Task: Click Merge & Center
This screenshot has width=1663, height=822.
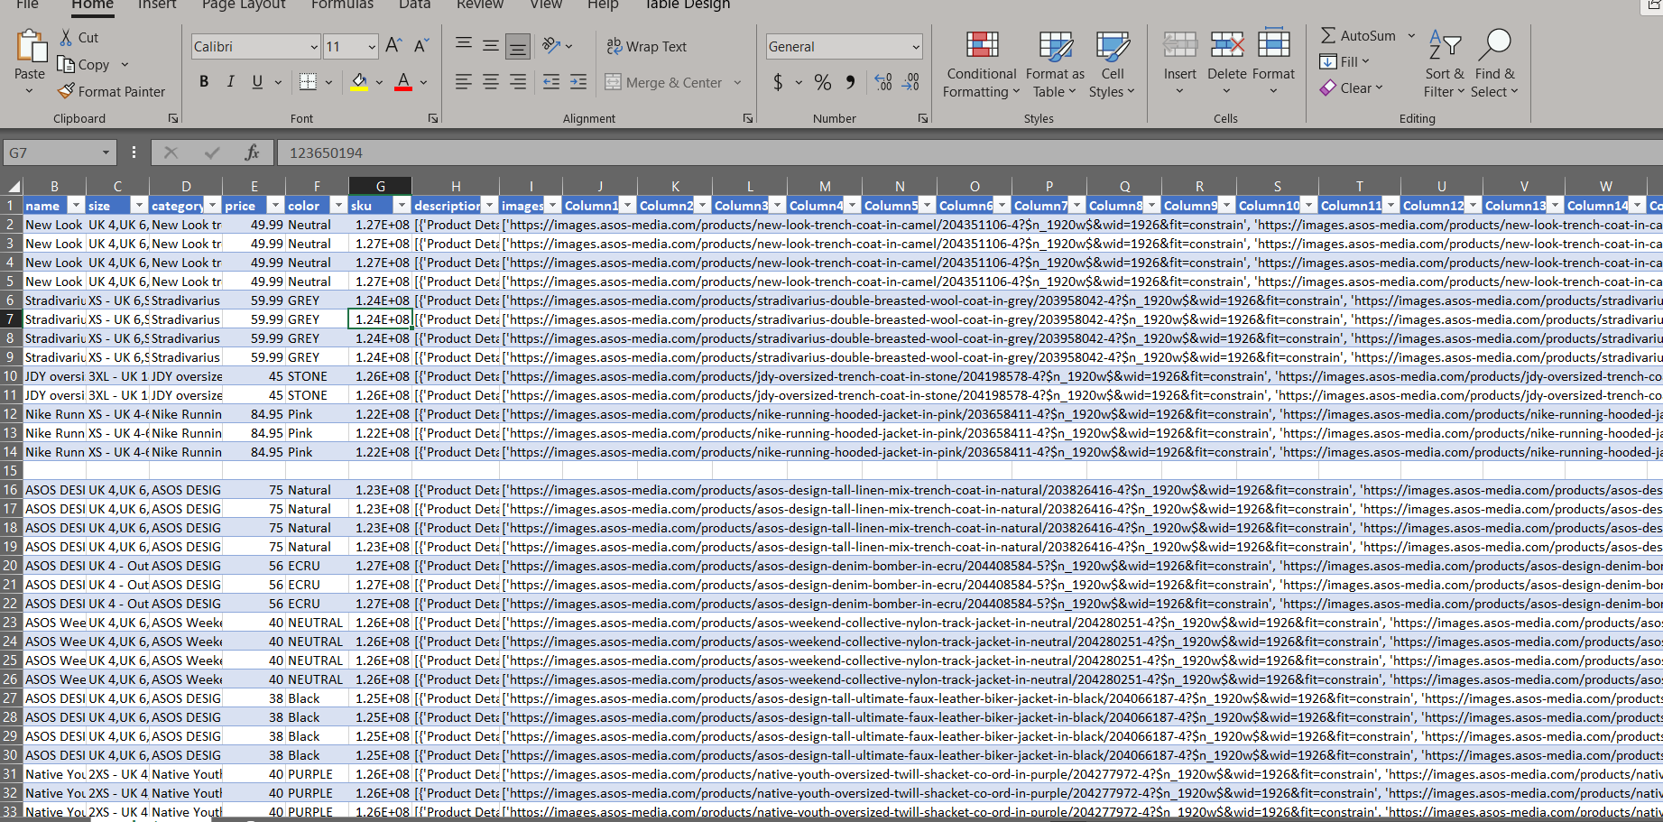Action: coord(663,82)
